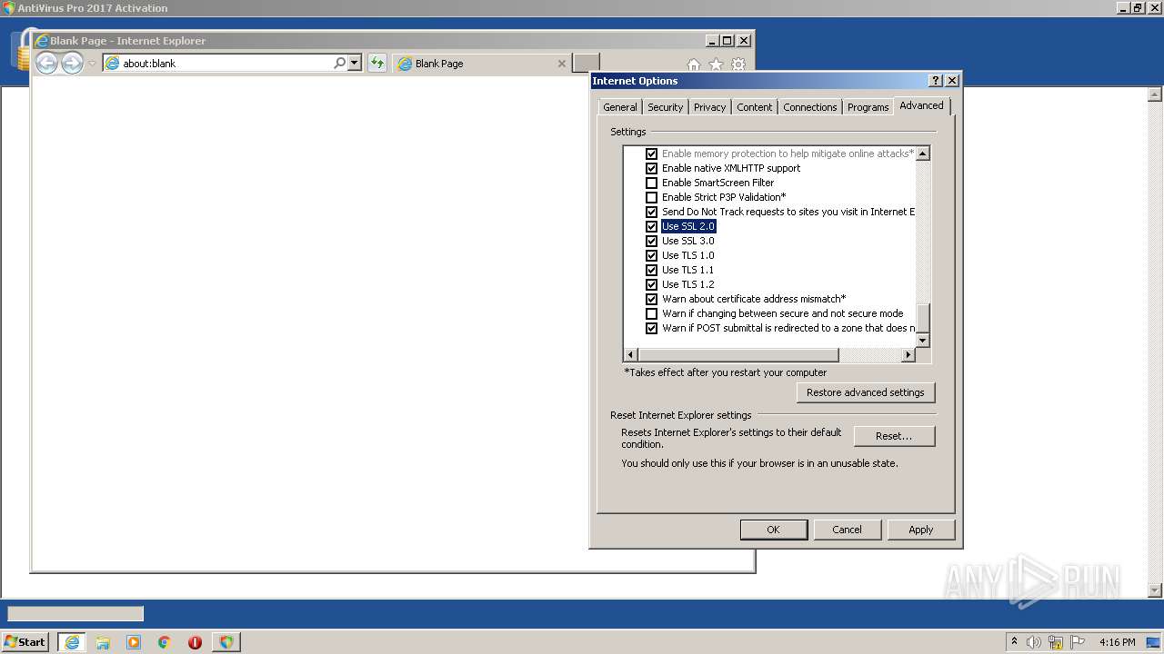Switch to the General tab
The height and width of the screenshot is (654, 1164).
tap(620, 107)
